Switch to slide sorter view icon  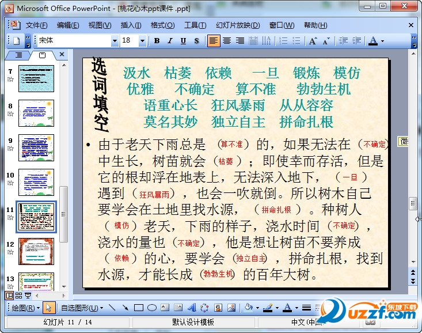(18, 296)
